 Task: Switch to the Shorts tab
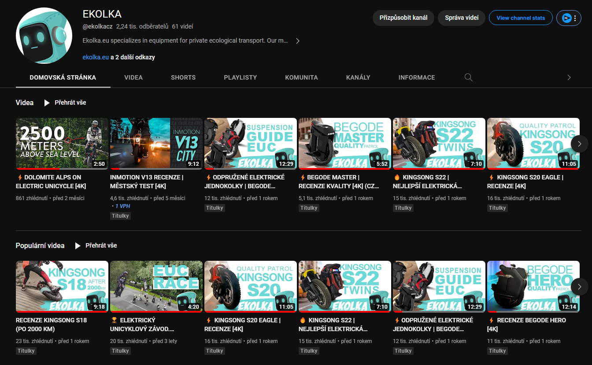[183, 77]
